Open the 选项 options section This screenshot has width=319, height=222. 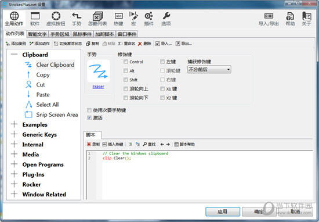(166, 19)
